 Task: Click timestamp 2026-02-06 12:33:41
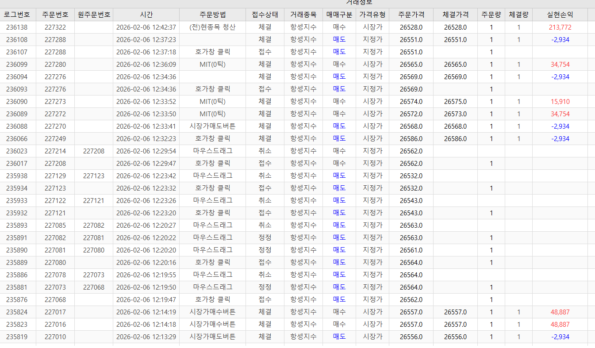(146, 126)
